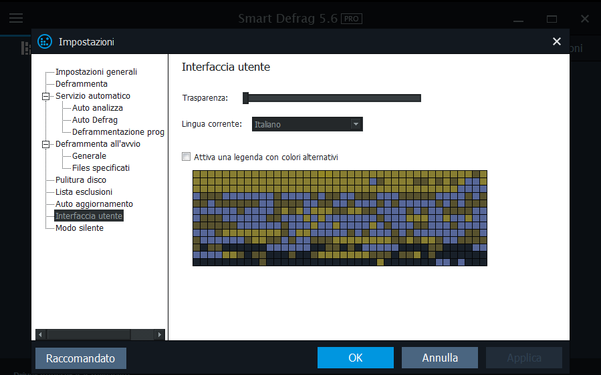Image resolution: width=601 pixels, height=375 pixels.
Task: Select Deframmenta all'avvio tree item
Action: pos(98,144)
